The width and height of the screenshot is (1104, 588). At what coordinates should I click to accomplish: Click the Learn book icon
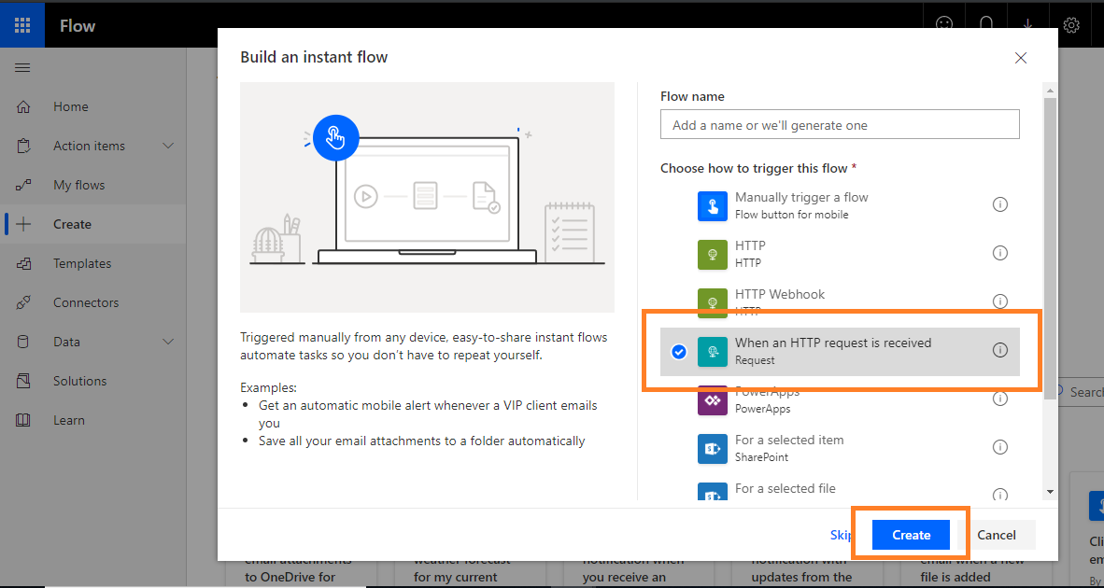(23, 420)
